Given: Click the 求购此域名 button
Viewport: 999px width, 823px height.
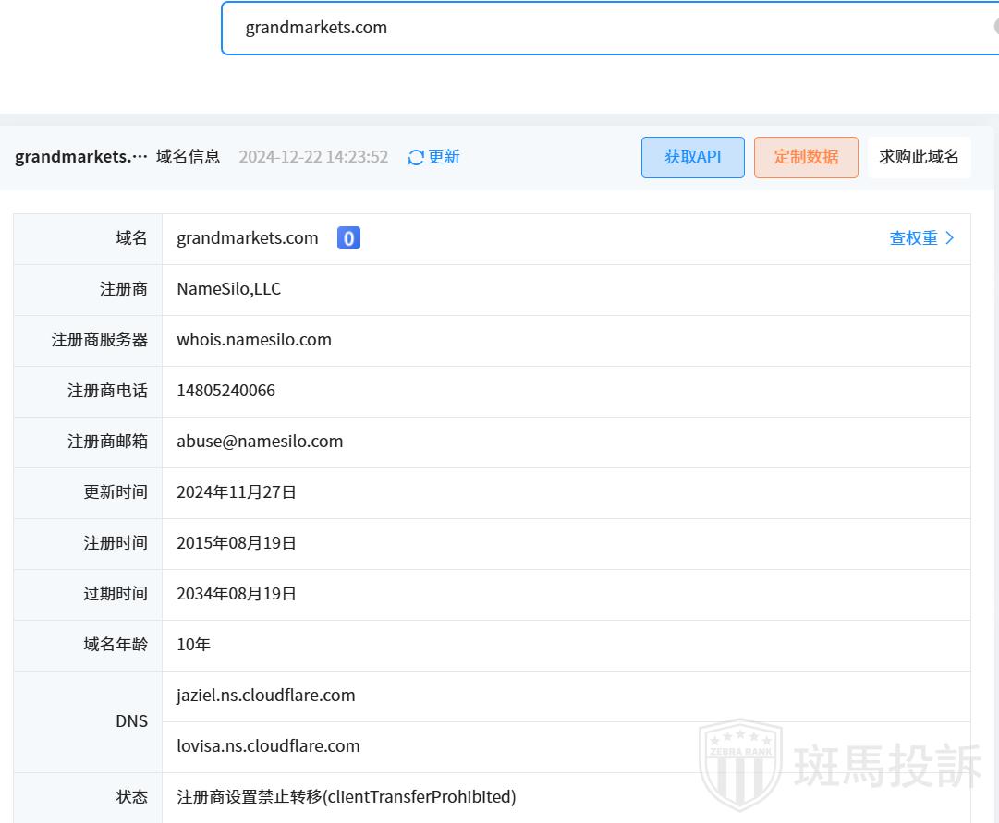Looking at the screenshot, I should 919,157.
